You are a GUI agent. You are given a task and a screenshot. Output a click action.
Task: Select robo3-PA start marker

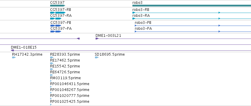[x=136, y=32]
